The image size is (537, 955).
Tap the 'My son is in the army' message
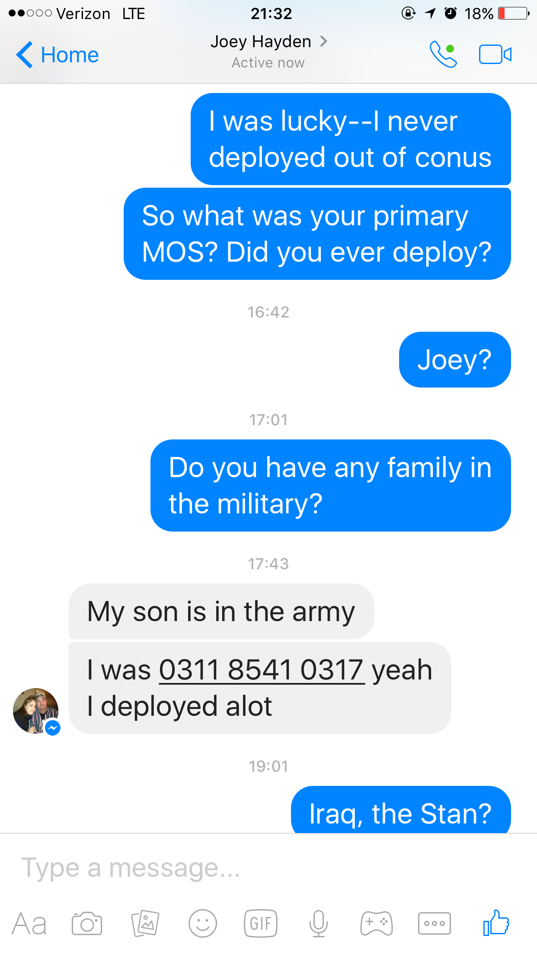click(x=221, y=612)
